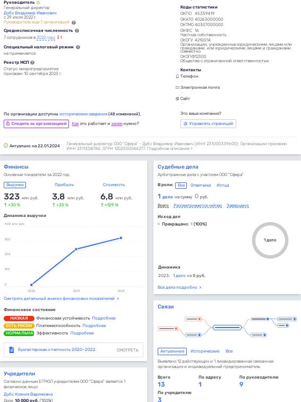
Task: Click the donut chart showing 1 дело
Action: tap(270, 240)
